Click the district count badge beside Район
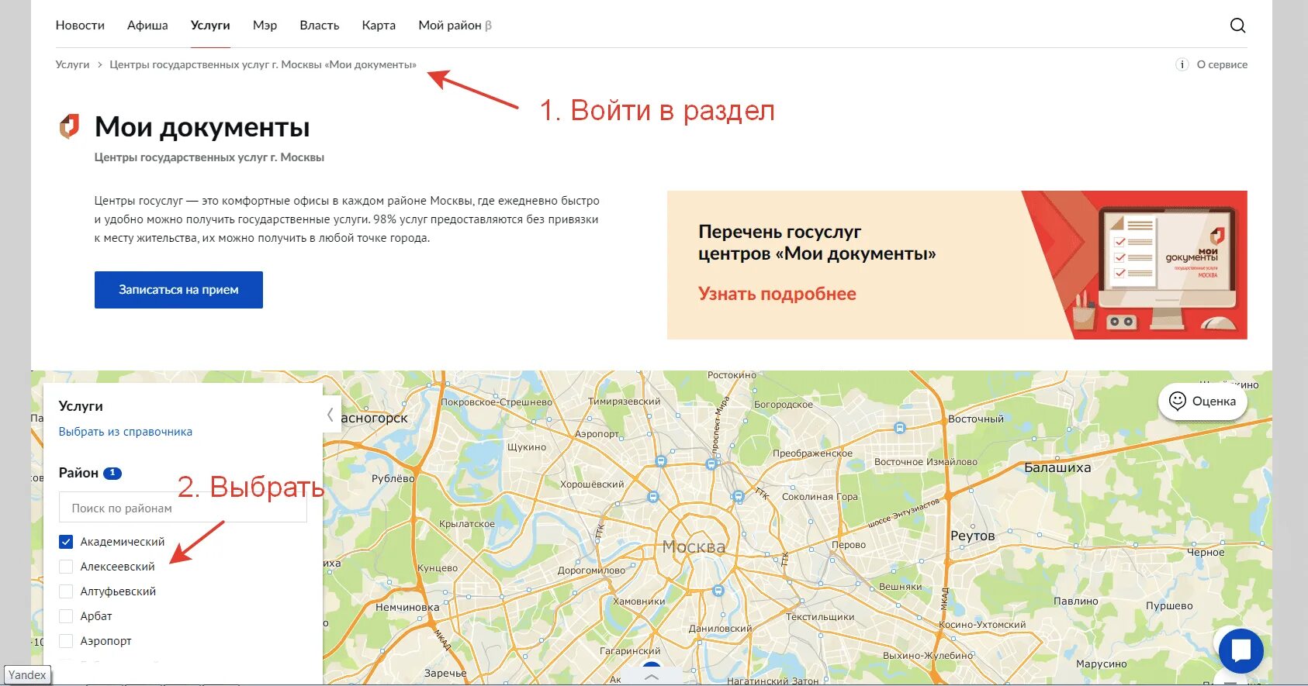Screen dimensions: 1308x686 coord(112,473)
